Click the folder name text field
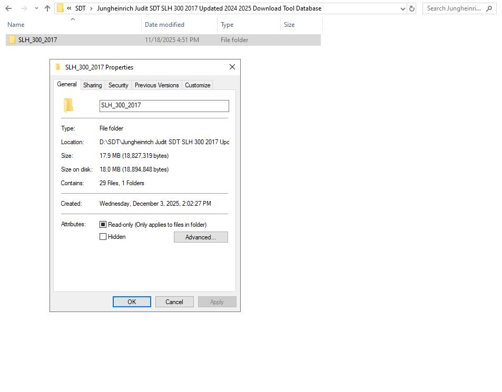 click(x=163, y=106)
